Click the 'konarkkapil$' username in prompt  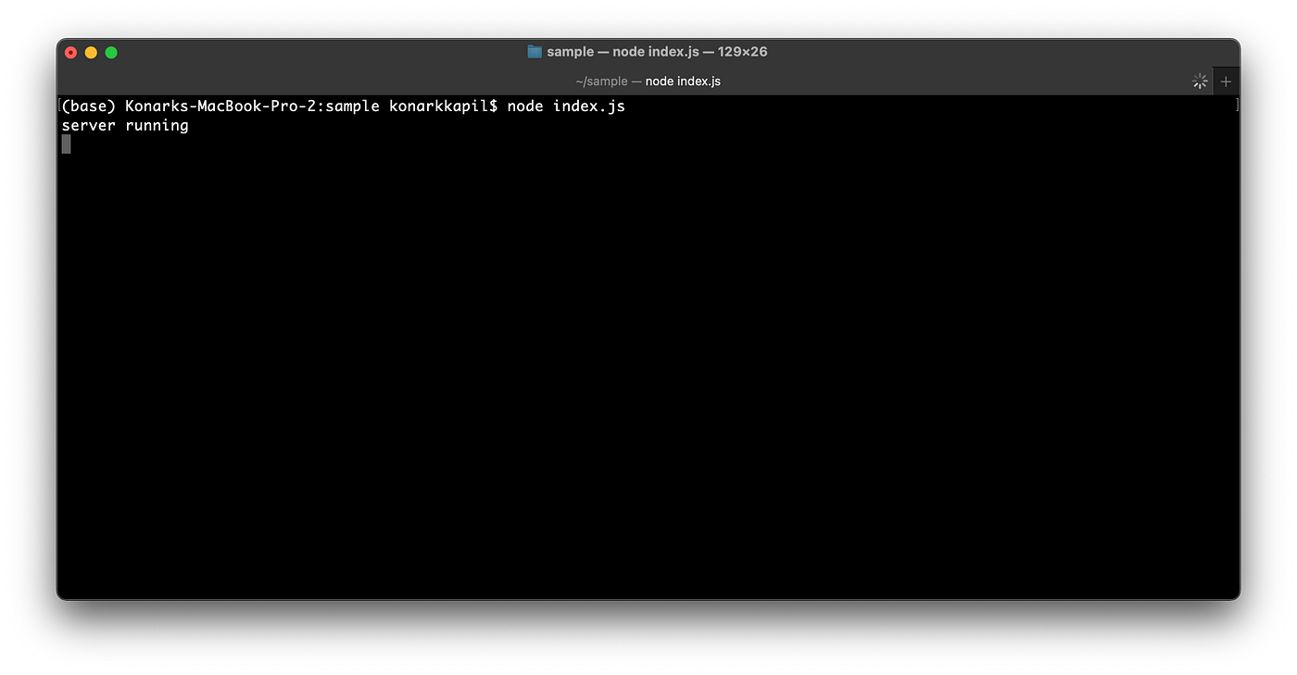(x=444, y=106)
